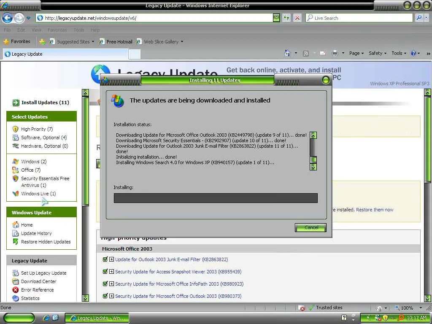The height and width of the screenshot is (324, 432).
Task: Cancel the update installation
Action: (x=311, y=227)
